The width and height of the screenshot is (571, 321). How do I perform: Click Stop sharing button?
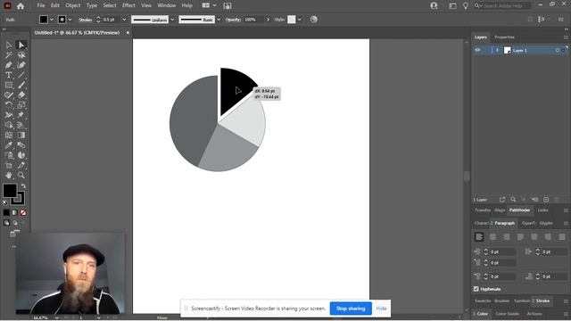(x=351, y=309)
